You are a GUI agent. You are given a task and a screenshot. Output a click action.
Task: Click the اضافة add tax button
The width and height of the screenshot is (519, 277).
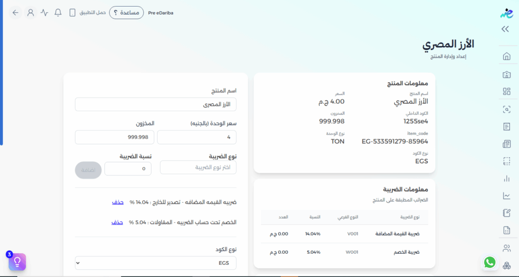(x=88, y=170)
